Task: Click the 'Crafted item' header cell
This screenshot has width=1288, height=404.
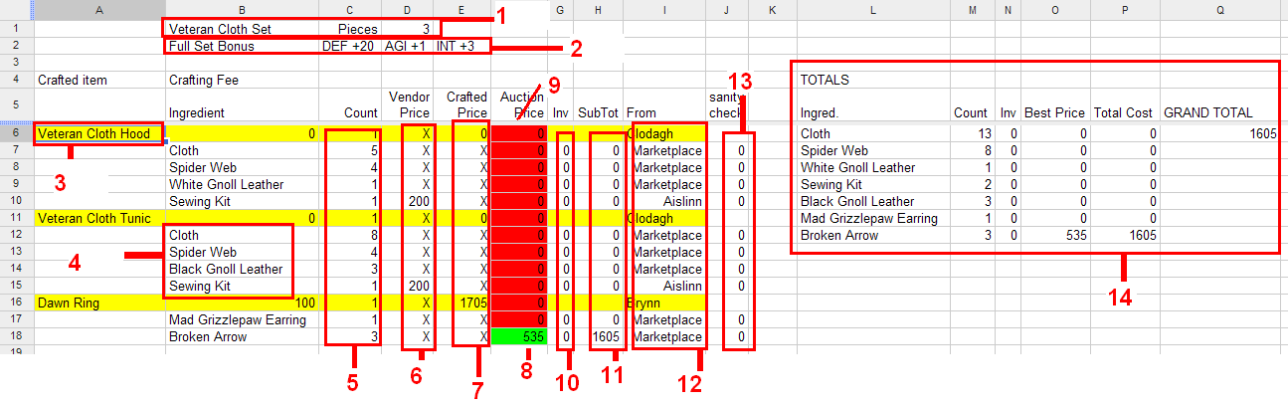Action: tap(99, 80)
